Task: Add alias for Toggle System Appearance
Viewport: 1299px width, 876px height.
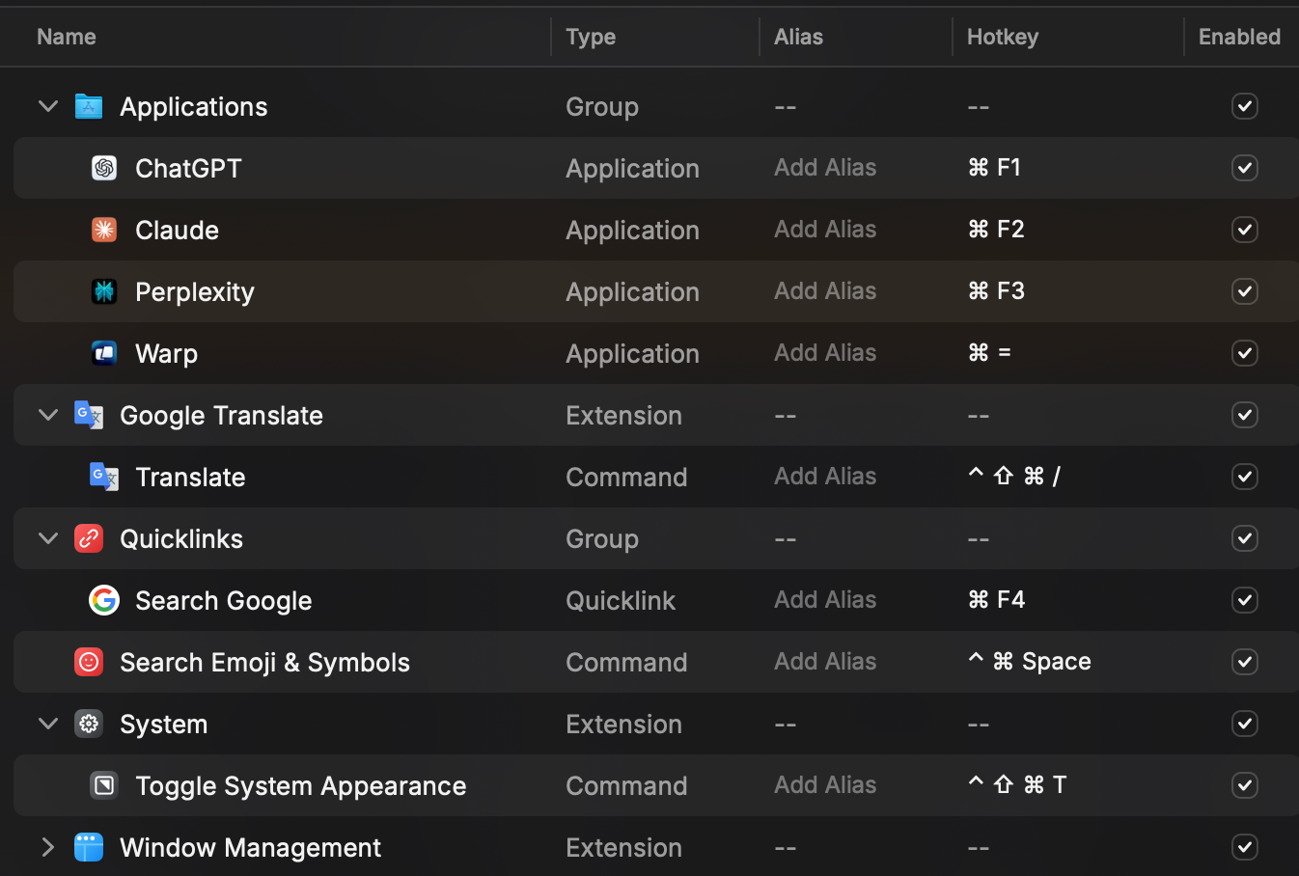Action: (x=825, y=785)
